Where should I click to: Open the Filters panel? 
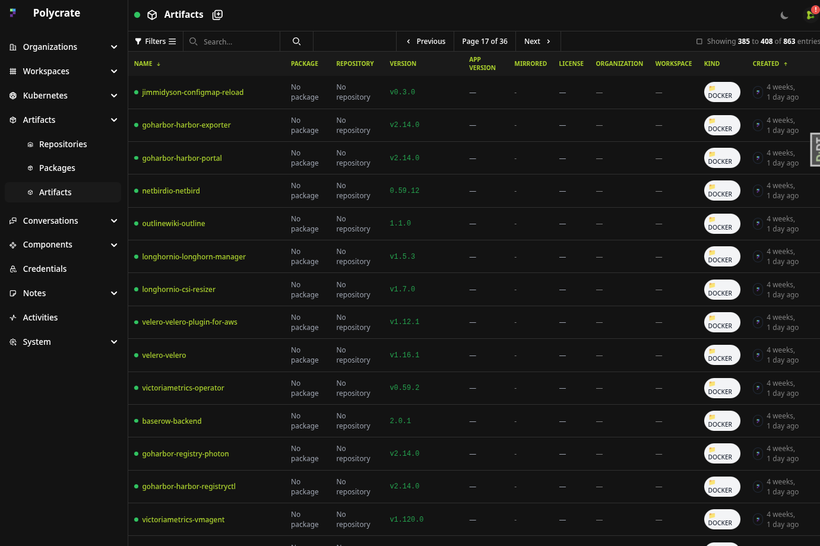[x=156, y=42]
